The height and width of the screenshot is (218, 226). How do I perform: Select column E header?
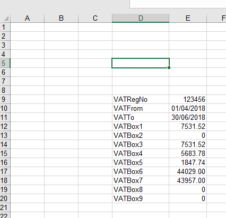188,18
